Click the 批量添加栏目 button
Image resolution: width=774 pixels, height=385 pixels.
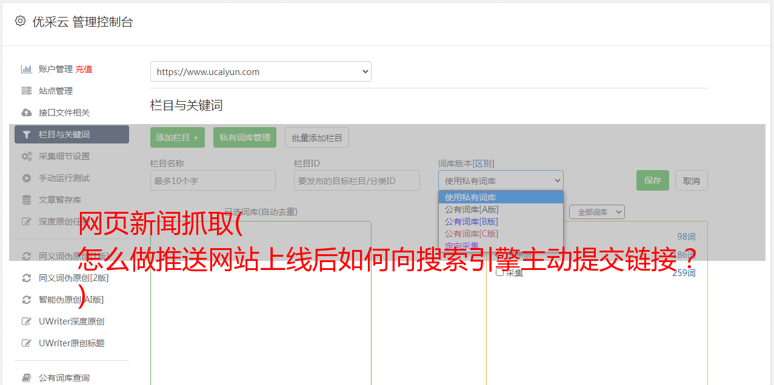tap(317, 137)
